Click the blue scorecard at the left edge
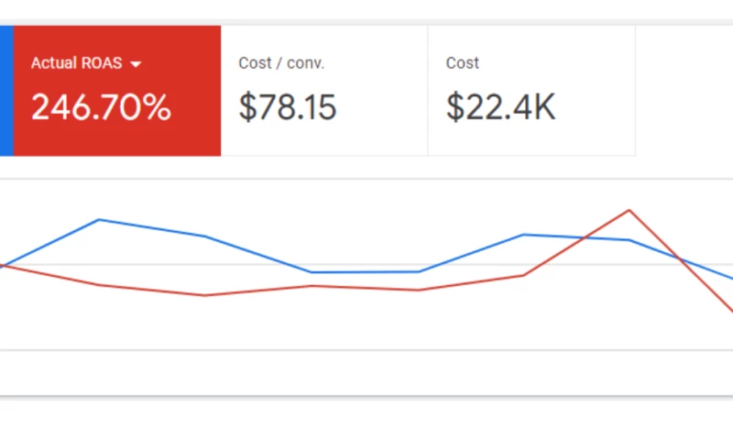This screenshot has height=440, width=733. [6, 91]
